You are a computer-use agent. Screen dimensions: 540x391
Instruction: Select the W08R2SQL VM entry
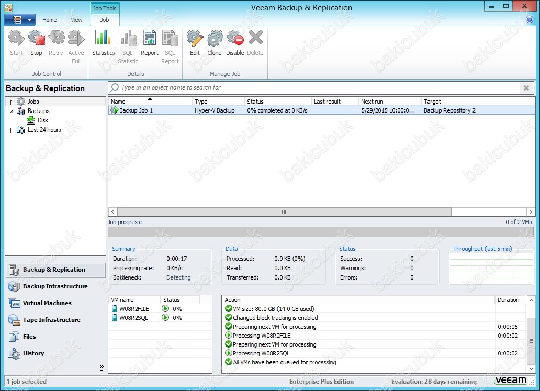click(133, 318)
